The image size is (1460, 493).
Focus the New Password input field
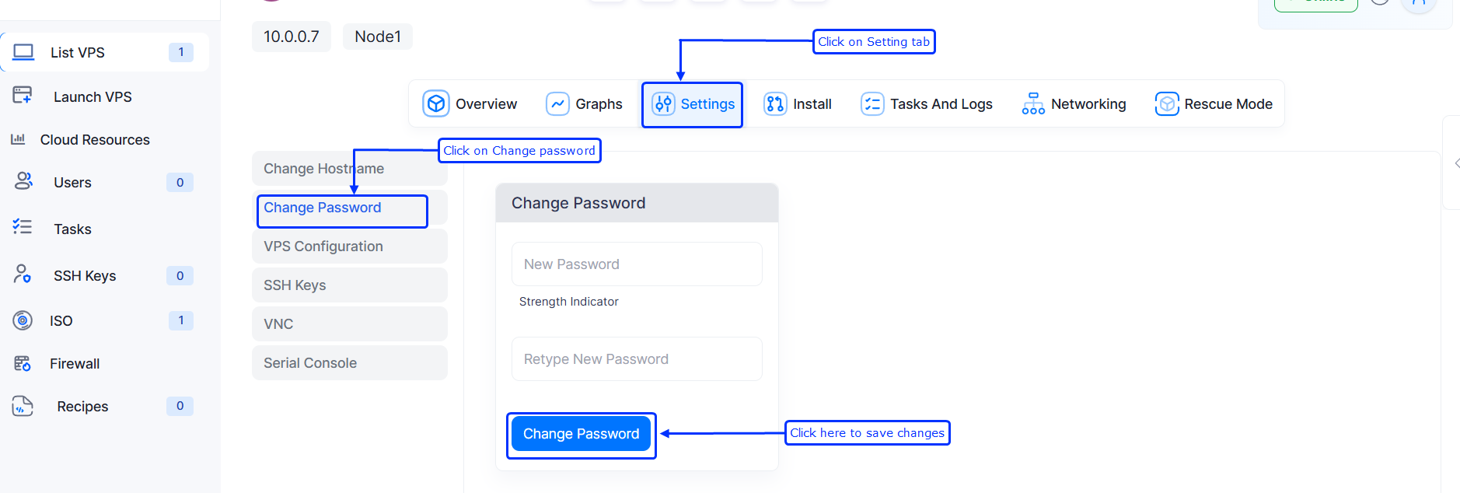click(x=637, y=264)
